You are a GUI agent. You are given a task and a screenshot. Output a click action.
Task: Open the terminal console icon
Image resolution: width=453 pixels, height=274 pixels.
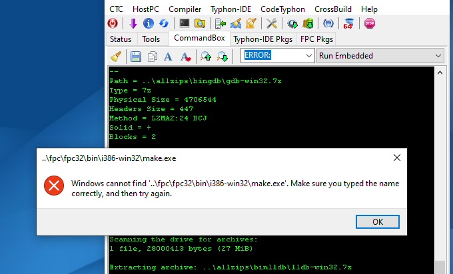coord(185,24)
